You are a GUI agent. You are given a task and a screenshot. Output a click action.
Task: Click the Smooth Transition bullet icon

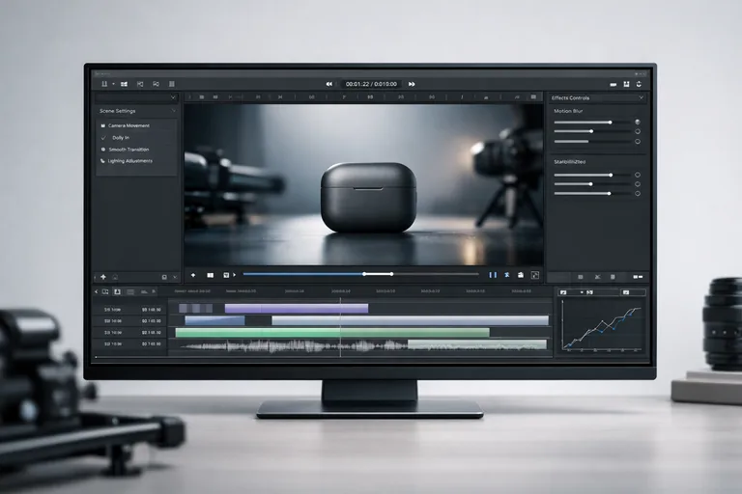coord(102,150)
